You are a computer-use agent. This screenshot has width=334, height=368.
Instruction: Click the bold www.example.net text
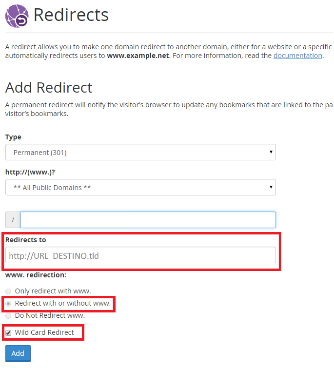point(138,56)
